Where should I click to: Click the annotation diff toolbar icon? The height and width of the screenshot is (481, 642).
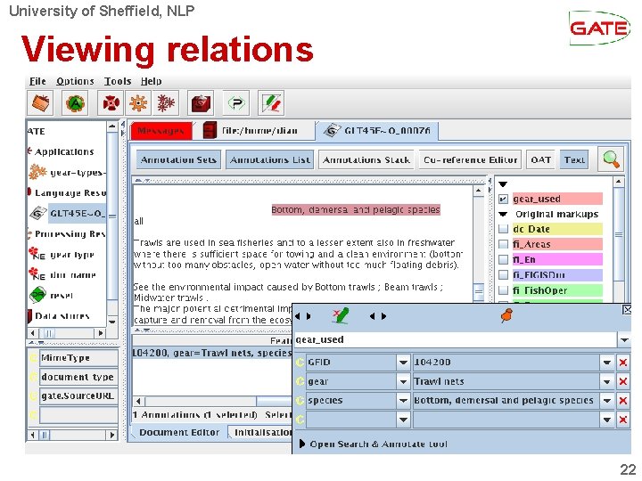271,103
